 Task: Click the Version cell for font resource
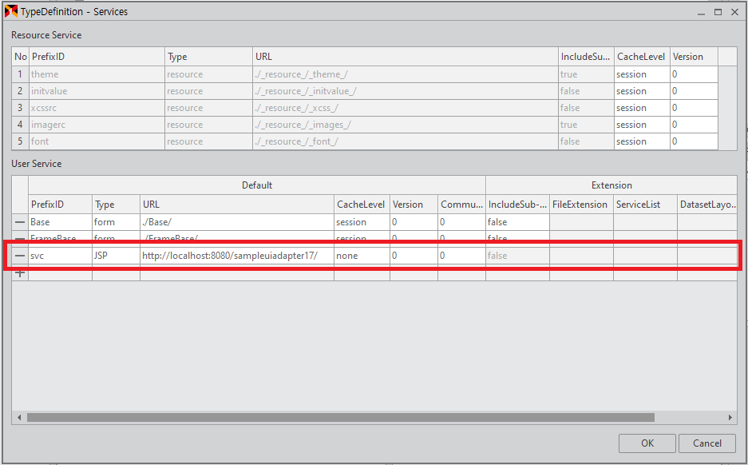pyautogui.click(x=693, y=141)
